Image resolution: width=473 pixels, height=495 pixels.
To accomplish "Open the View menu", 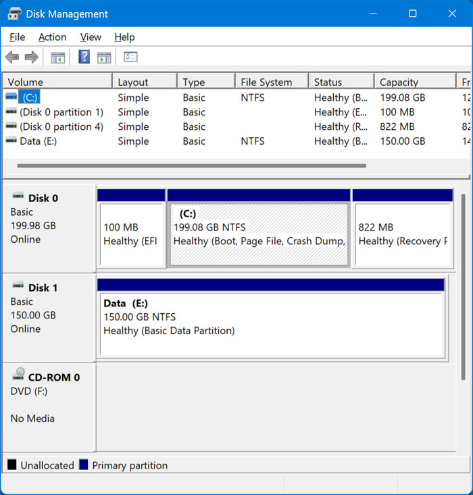I will point(91,37).
